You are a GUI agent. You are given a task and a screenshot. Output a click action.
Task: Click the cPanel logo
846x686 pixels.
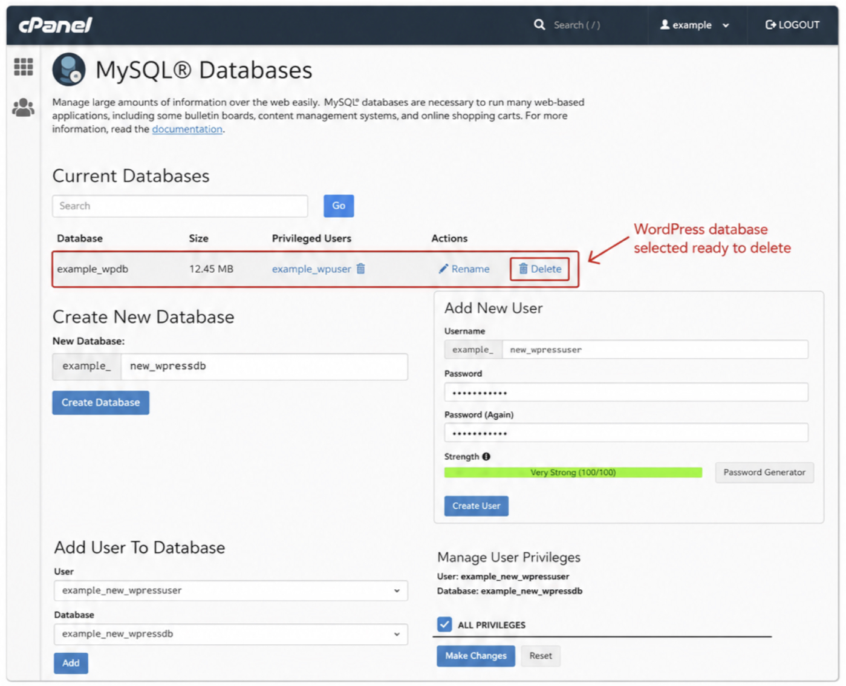pyautogui.click(x=55, y=25)
